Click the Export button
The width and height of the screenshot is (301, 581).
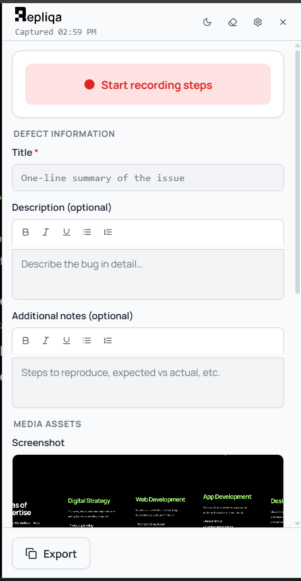click(51, 553)
